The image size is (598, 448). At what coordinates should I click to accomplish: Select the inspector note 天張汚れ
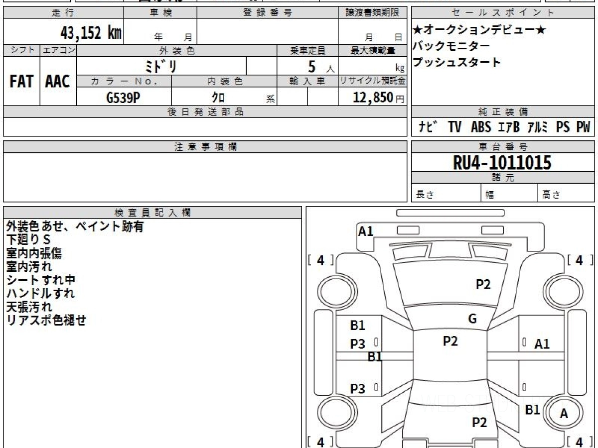tap(29, 307)
